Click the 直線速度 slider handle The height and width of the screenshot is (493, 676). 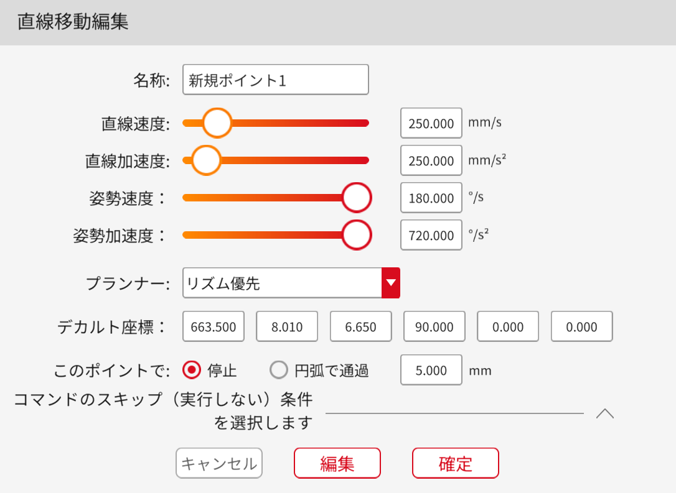217,122
